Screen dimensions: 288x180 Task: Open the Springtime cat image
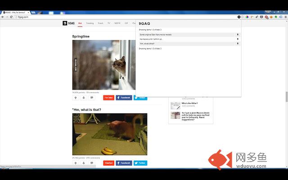[104, 65]
